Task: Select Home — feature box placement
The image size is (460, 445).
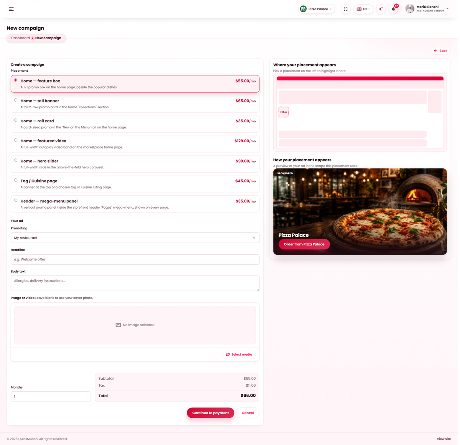Action: point(135,84)
